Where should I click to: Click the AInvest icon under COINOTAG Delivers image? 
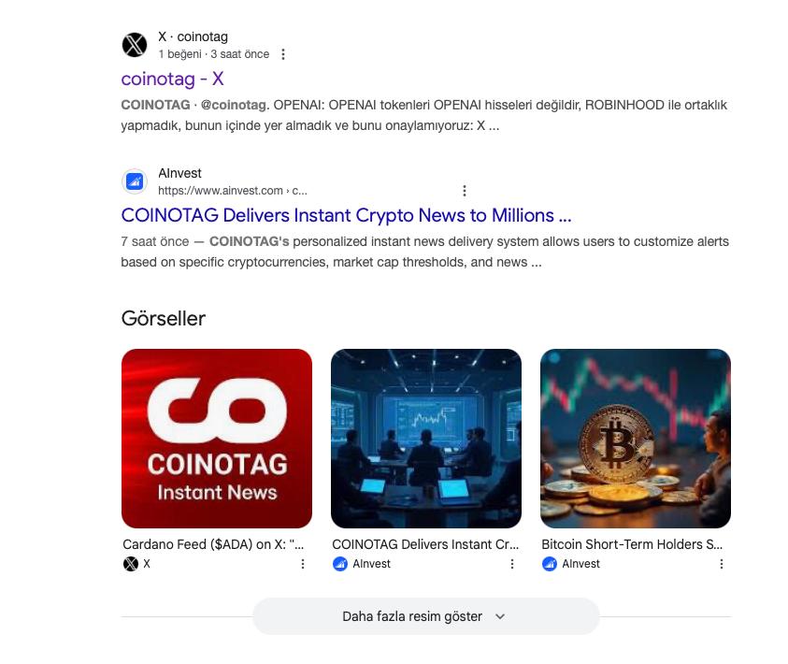click(340, 564)
